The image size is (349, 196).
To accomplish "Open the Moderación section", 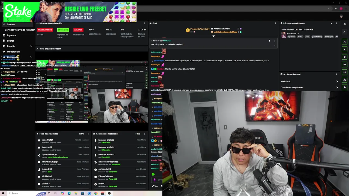I will 13,52.
